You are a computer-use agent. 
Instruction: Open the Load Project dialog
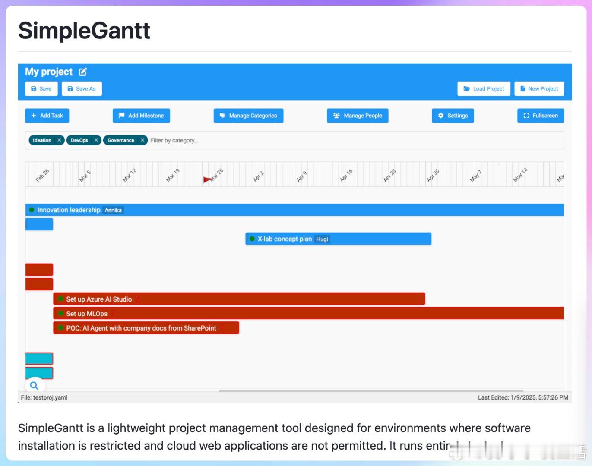click(x=484, y=89)
